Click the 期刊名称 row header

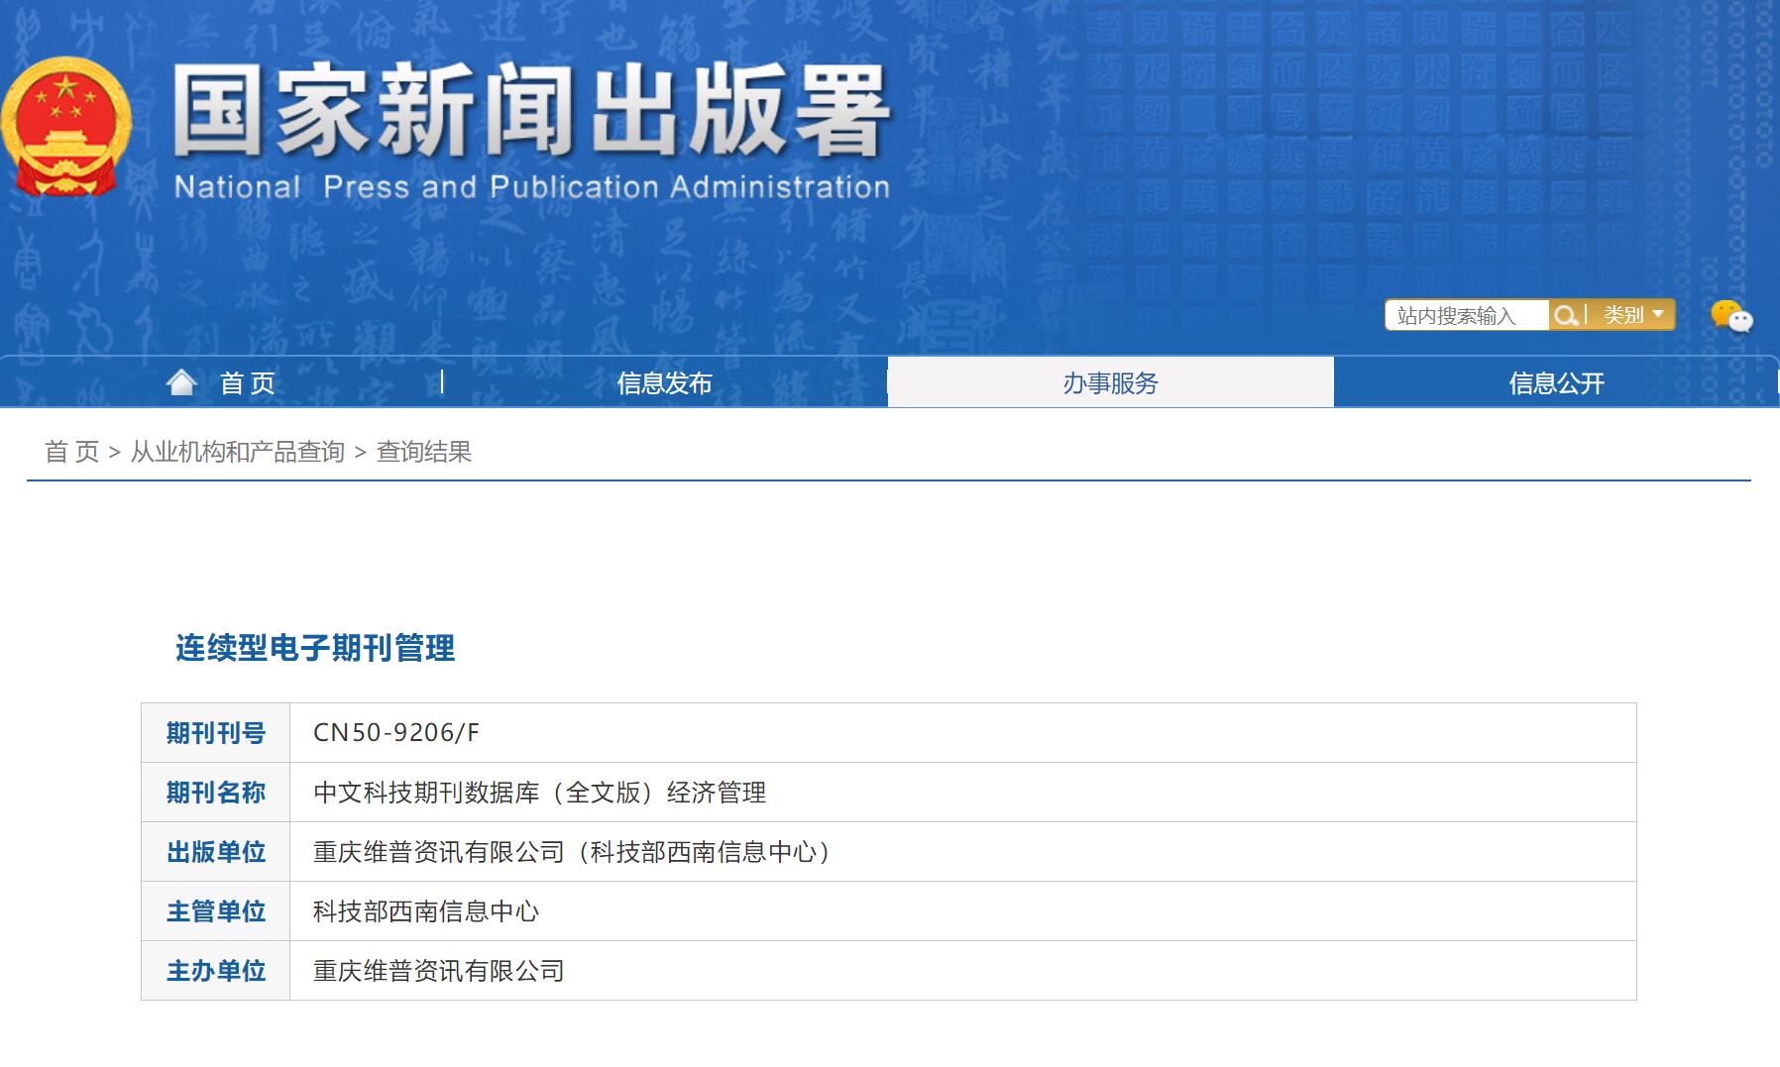214,793
